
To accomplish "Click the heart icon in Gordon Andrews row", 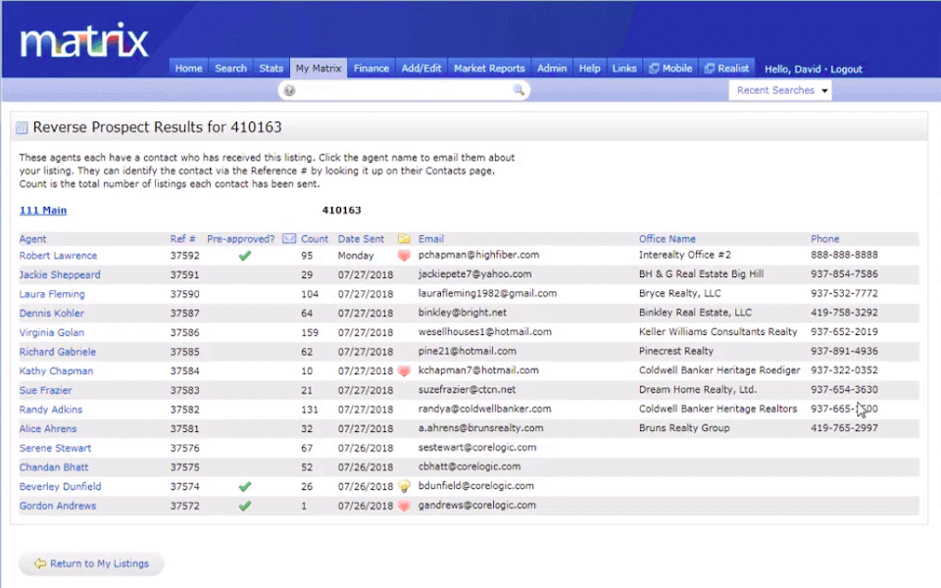I will (x=404, y=506).
